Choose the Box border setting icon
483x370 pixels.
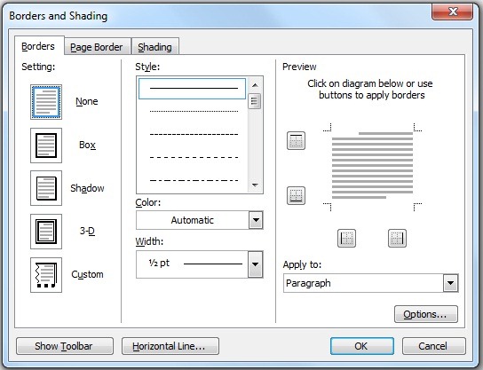[x=46, y=146]
